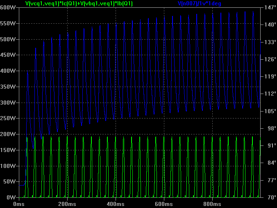277x208 pixels.
Task: Click the 119° right axis label
Action: [270, 76]
